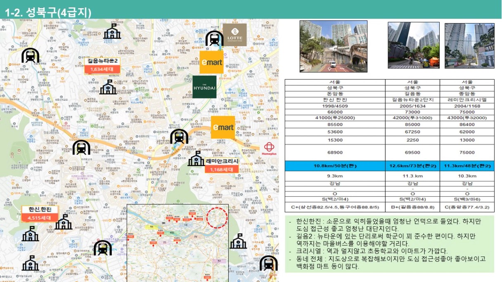
Task: Select the S(백3/마6) cell
Action: (x=467, y=200)
